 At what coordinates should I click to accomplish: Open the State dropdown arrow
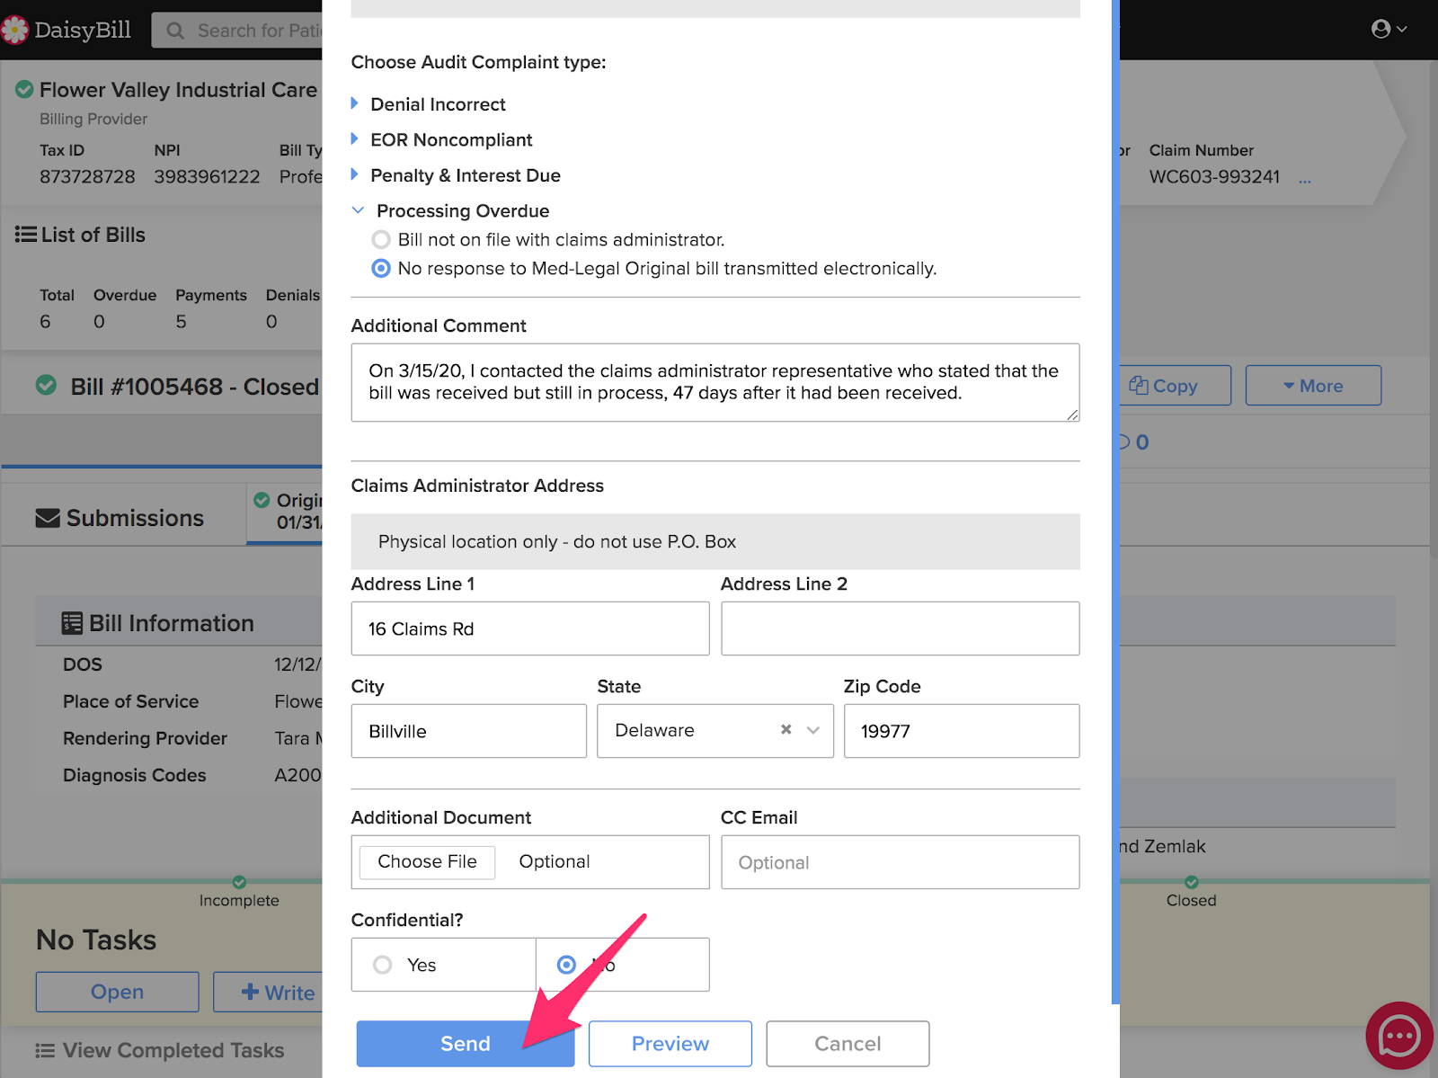813,730
